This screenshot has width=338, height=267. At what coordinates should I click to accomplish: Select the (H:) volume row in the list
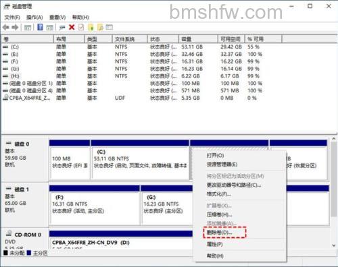pyautogui.click(x=133, y=76)
